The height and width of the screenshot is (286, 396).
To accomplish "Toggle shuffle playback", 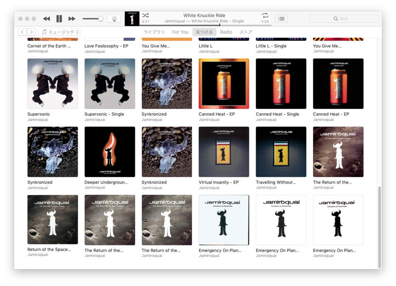I will (x=145, y=15).
